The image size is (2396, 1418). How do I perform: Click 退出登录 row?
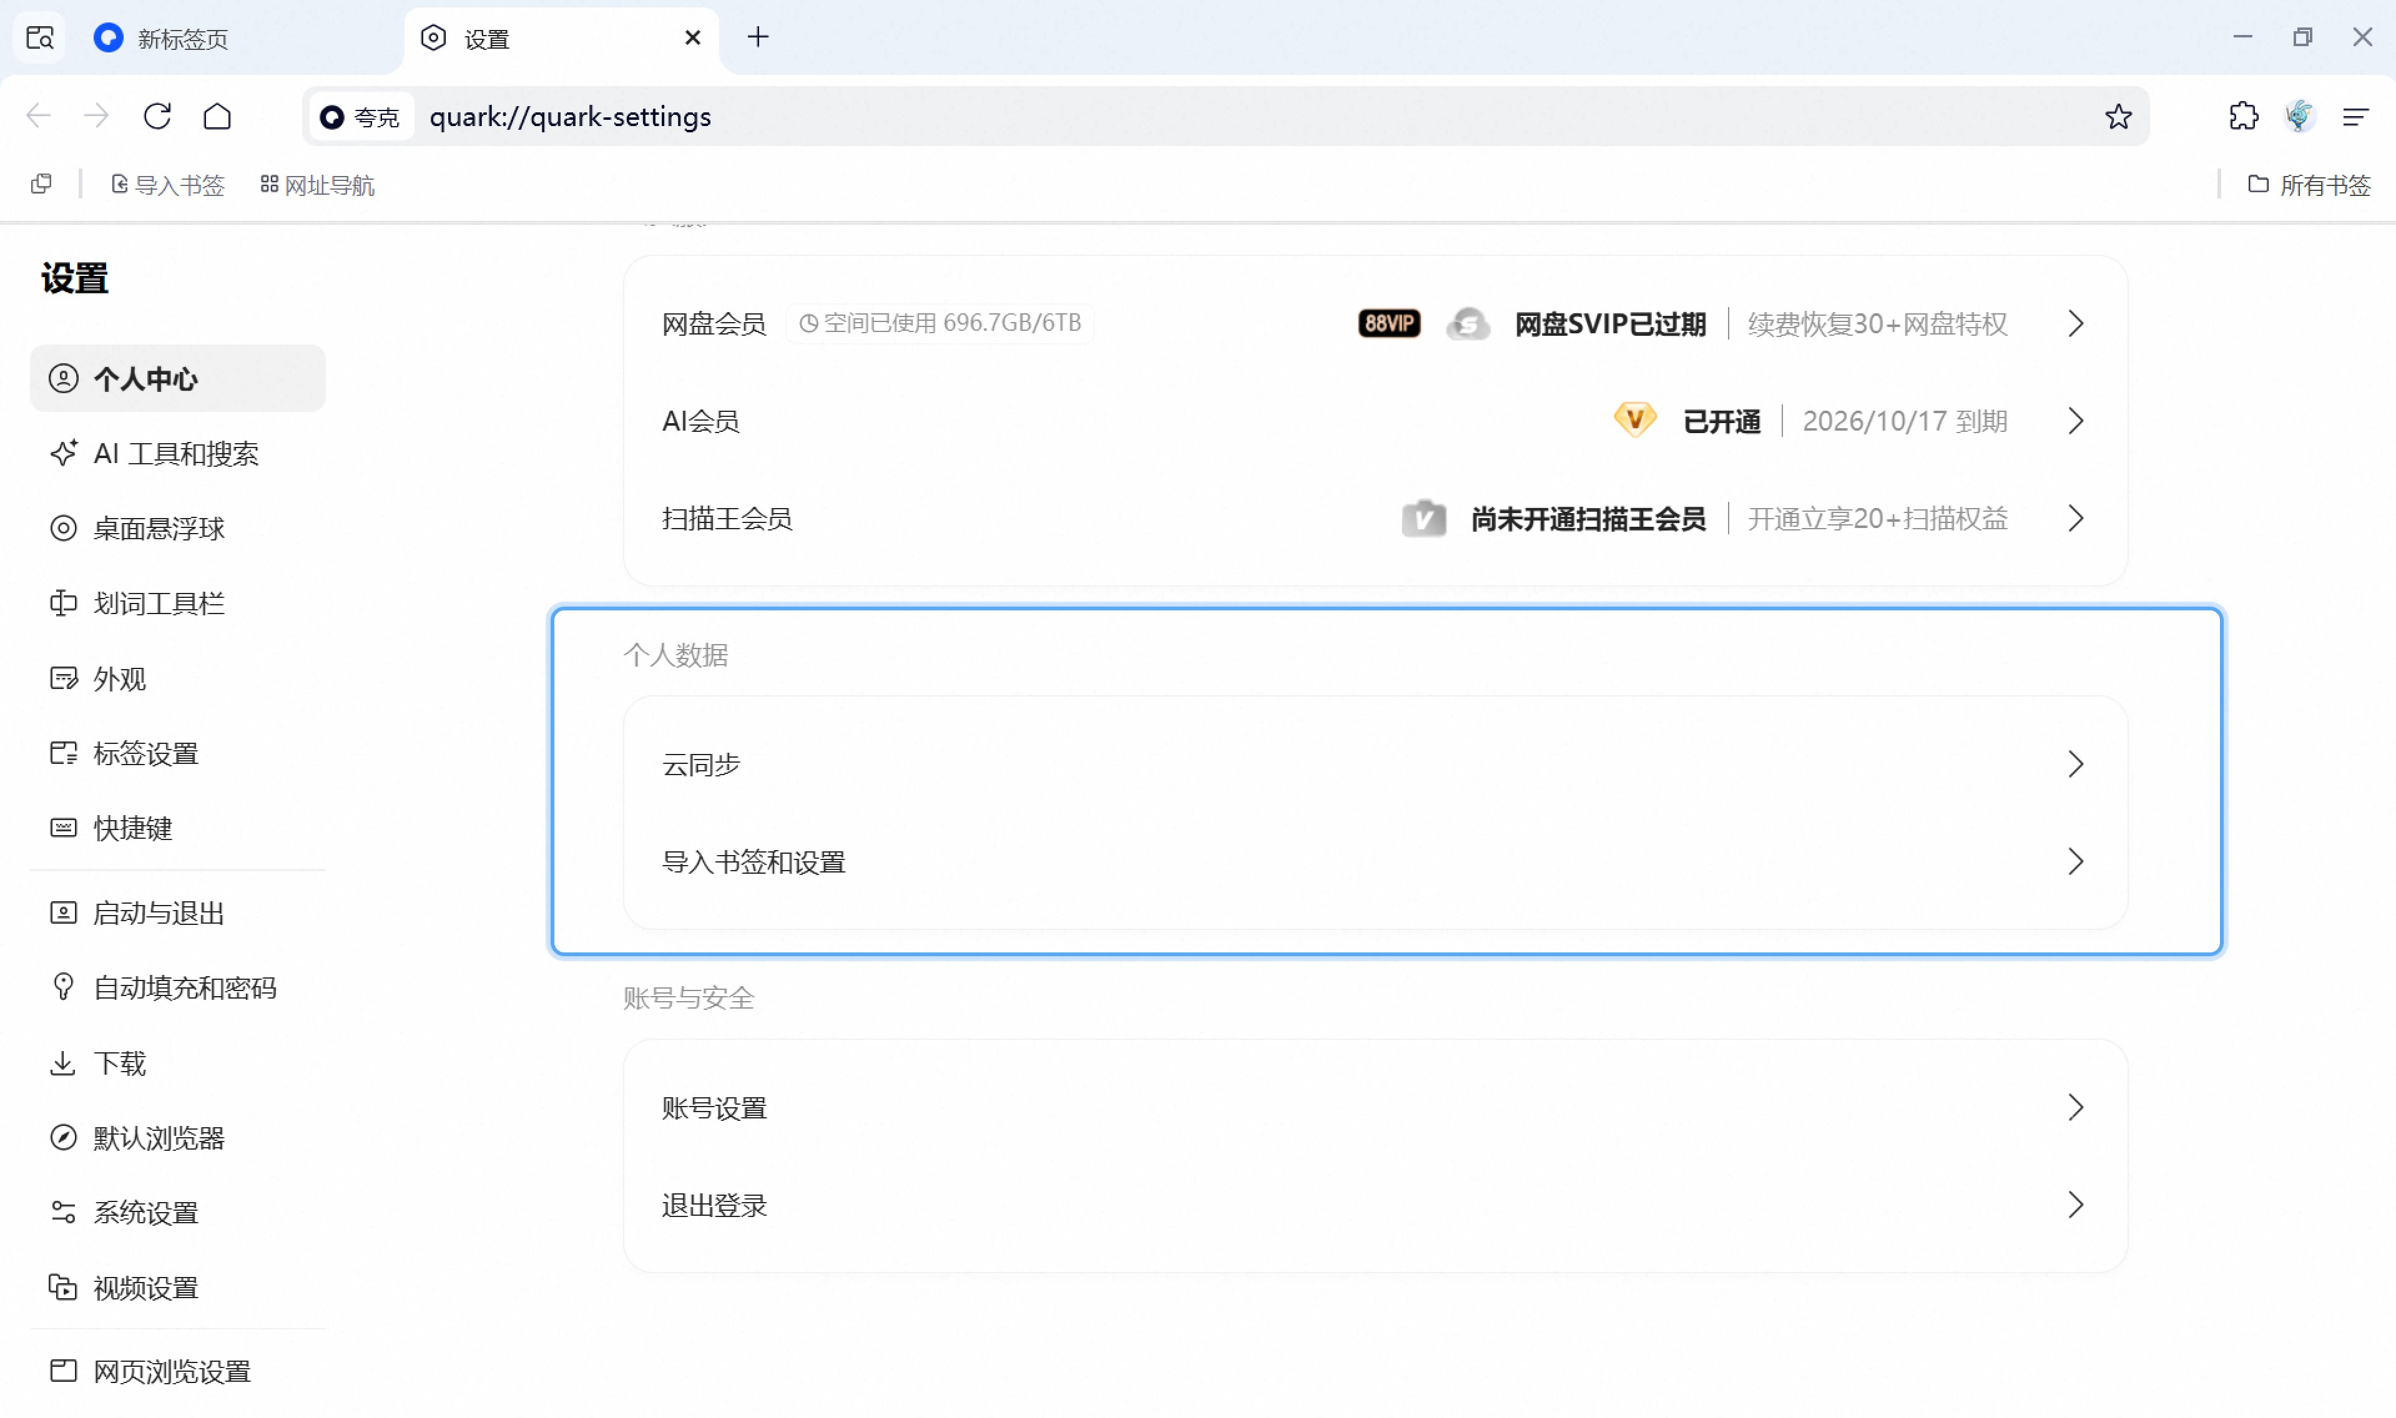click(x=1374, y=1206)
